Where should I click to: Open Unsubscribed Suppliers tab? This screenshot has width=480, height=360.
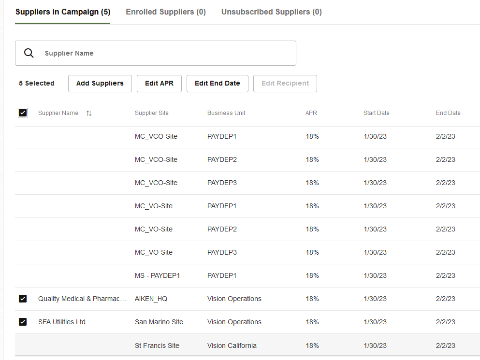[271, 12]
